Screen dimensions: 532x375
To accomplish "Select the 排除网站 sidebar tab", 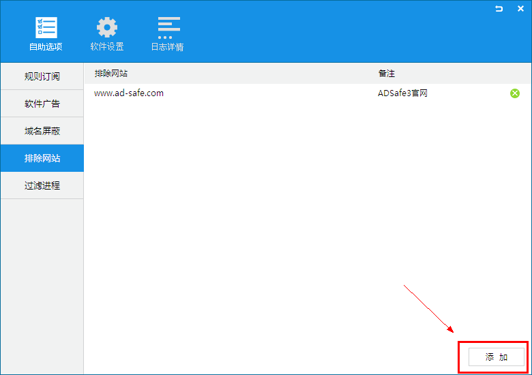I will [x=42, y=158].
